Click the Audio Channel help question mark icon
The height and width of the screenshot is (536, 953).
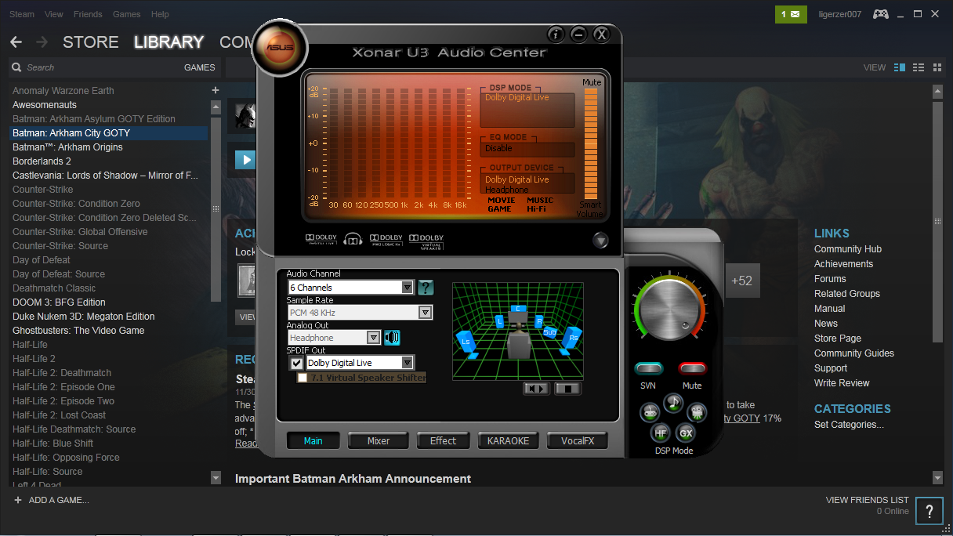426,288
